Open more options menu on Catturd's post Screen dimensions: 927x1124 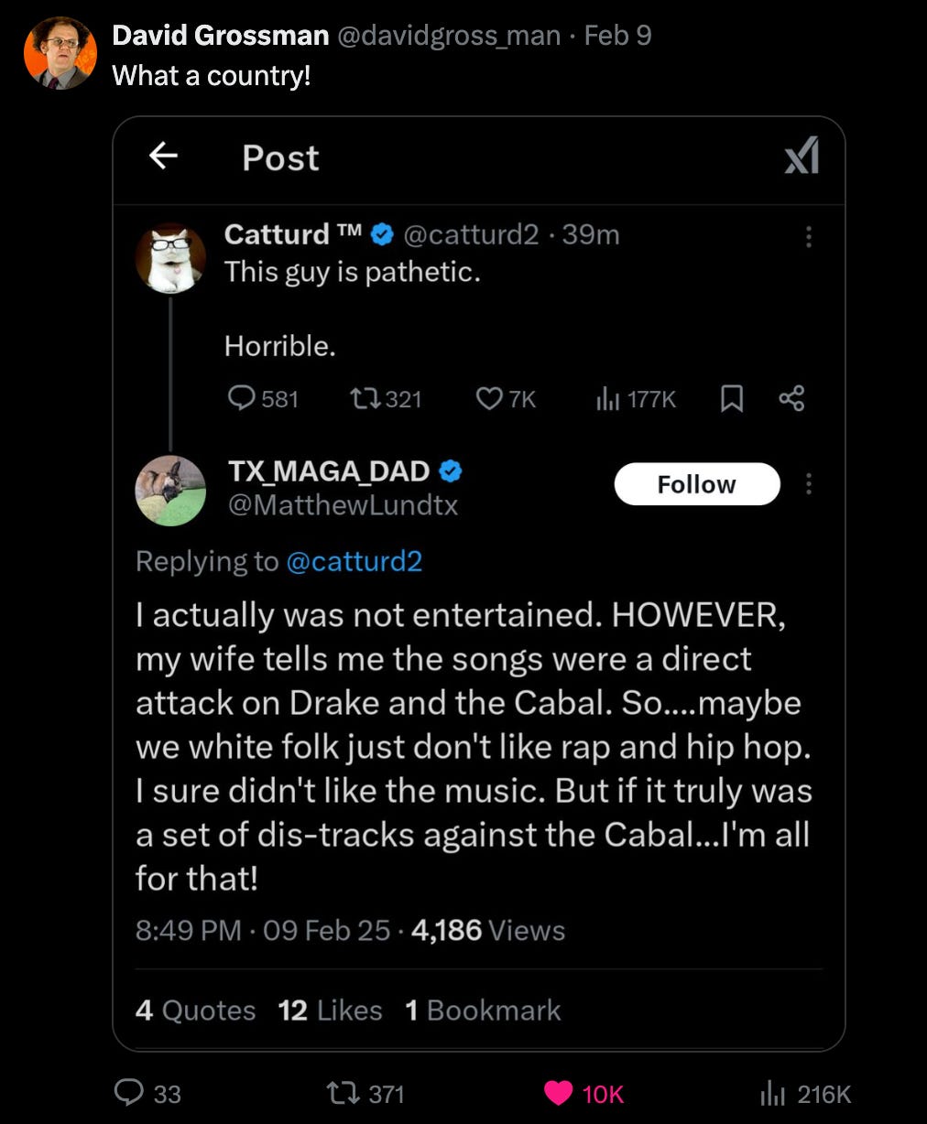coord(808,237)
